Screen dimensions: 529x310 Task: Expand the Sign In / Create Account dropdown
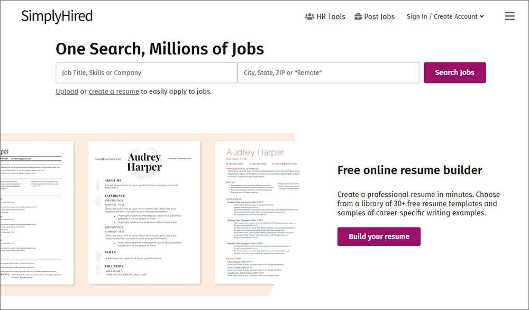click(x=445, y=16)
